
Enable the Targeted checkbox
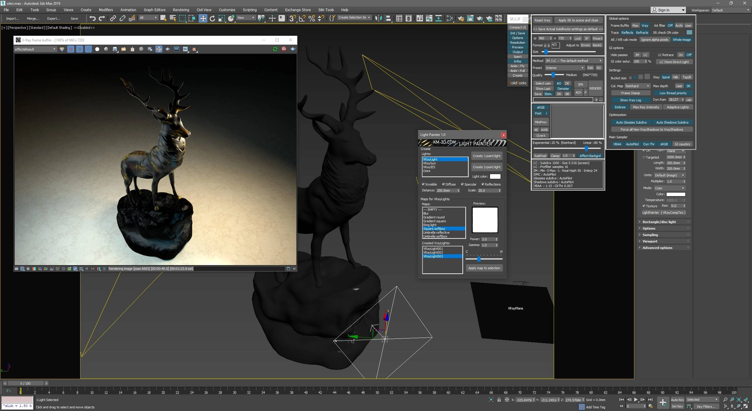(644, 157)
